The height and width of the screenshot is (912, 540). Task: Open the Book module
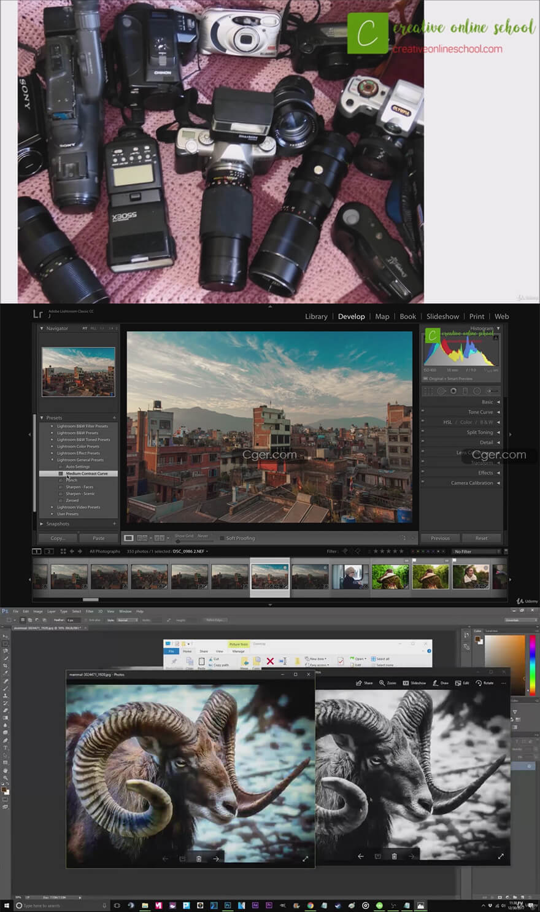pos(408,317)
